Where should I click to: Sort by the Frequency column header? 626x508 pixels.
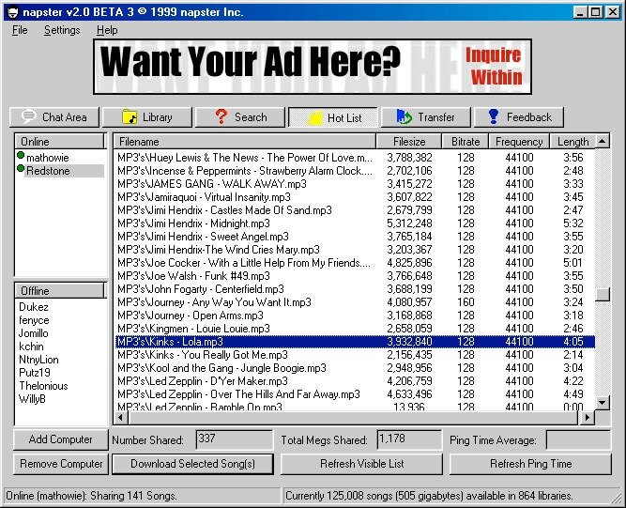(x=519, y=142)
